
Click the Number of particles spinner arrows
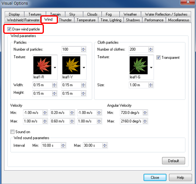[x=83, y=50]
